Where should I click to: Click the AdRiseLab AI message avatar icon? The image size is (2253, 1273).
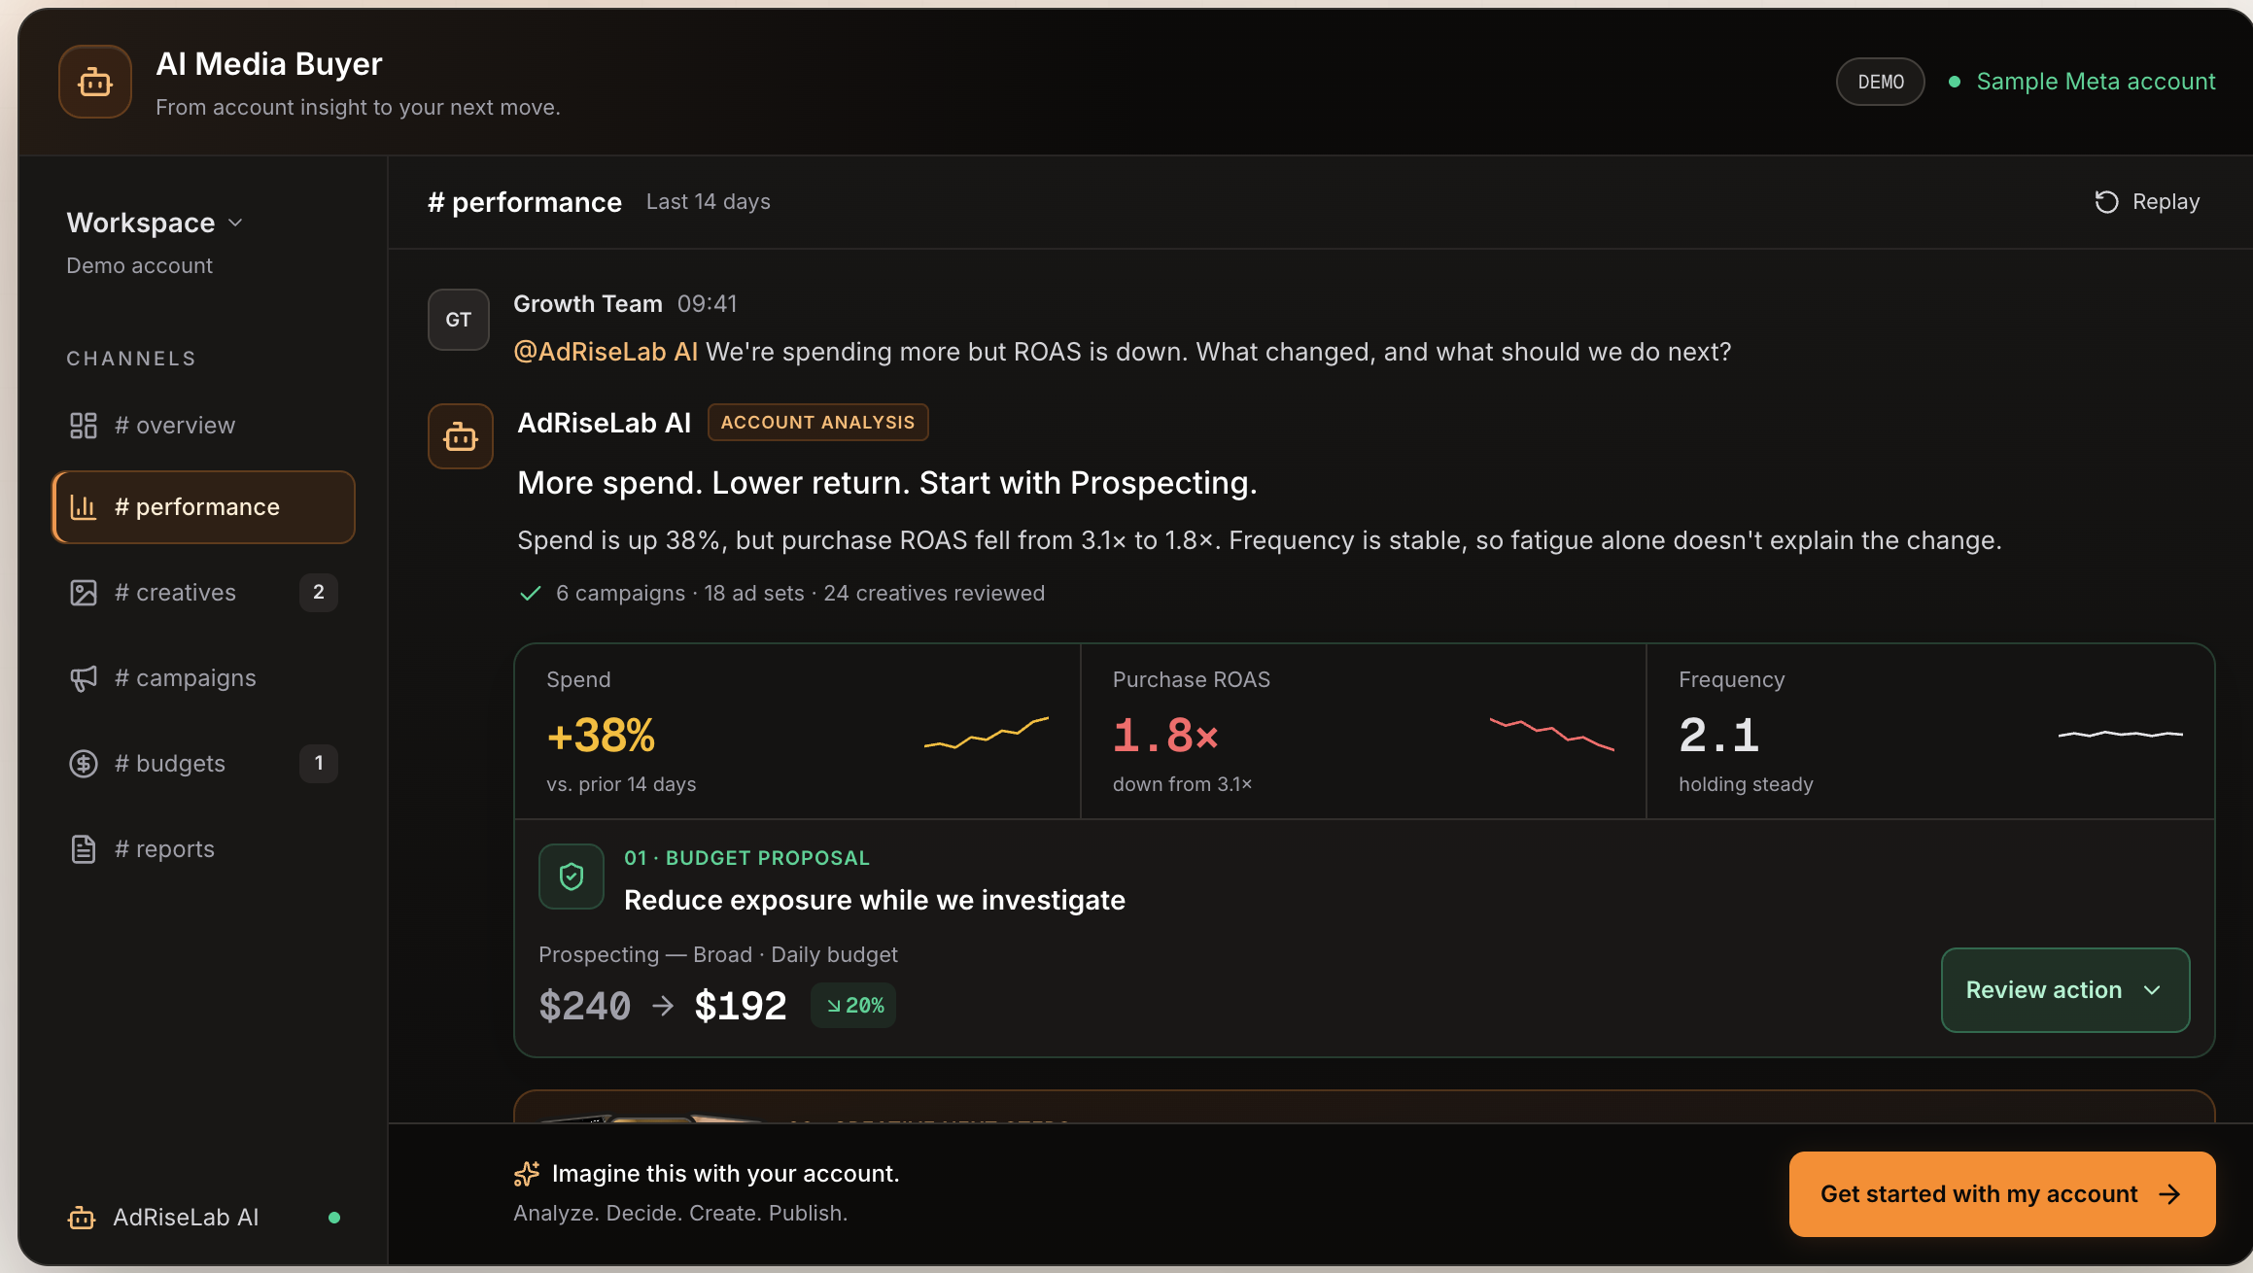(x=461, y=436)
